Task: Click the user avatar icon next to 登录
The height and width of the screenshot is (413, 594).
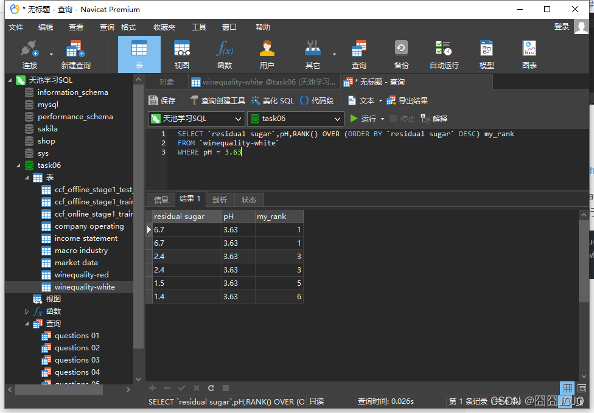Action: (581, 27)
